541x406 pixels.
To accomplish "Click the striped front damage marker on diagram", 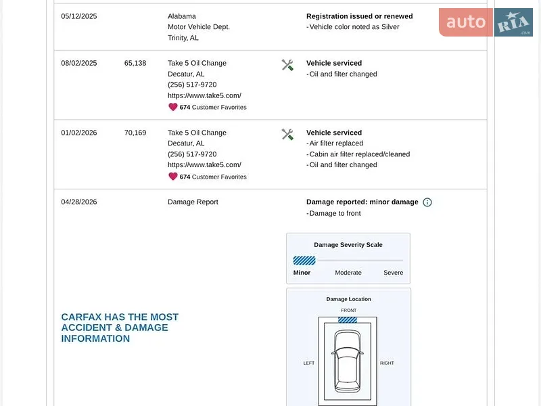I will [x=348, y=320].
